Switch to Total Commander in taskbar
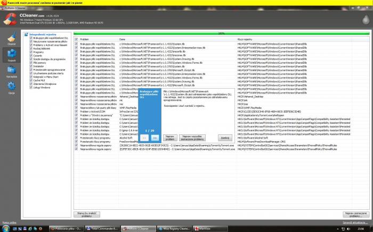This screenshot has width=373, height=232. click(x=102, y=229)
